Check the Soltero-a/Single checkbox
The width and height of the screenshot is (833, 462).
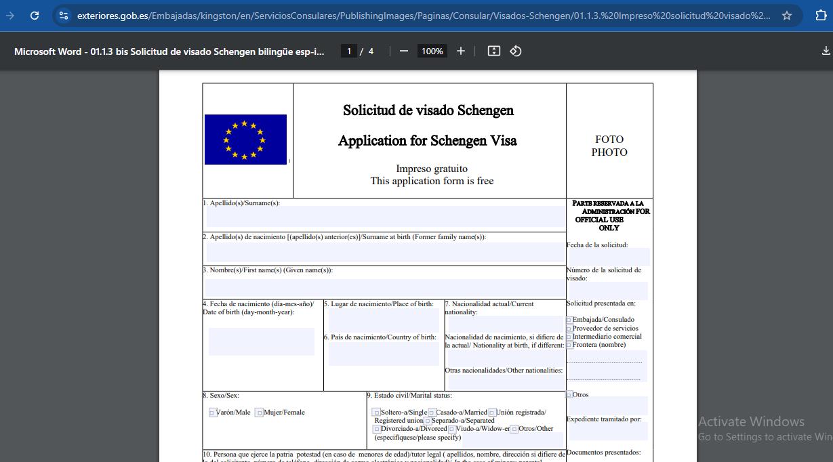[x=375, y=411]
